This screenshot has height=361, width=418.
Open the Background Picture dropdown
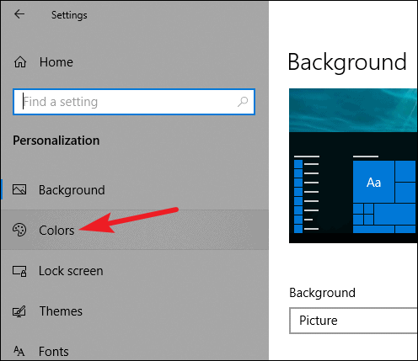click(354, 321)
